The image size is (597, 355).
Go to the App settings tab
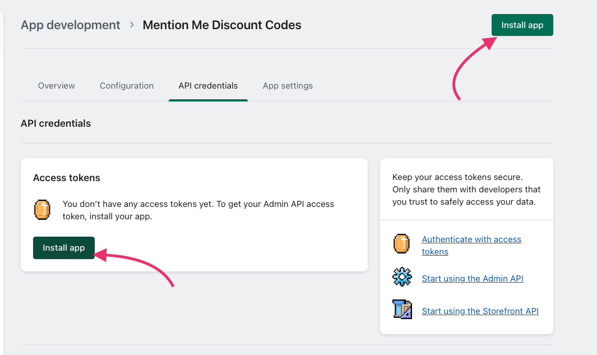point(288,86)
